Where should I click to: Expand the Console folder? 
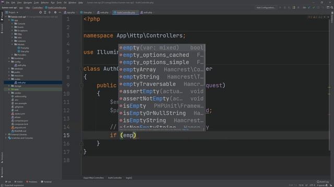click(x=12, y=24)
